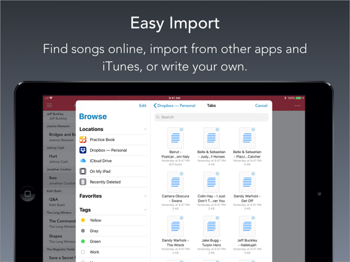Image resolution: width=350 pixels, height=262 pixels.
Task: Open Dandy Warhols - The Wreck file
Action: click(176, 235)
